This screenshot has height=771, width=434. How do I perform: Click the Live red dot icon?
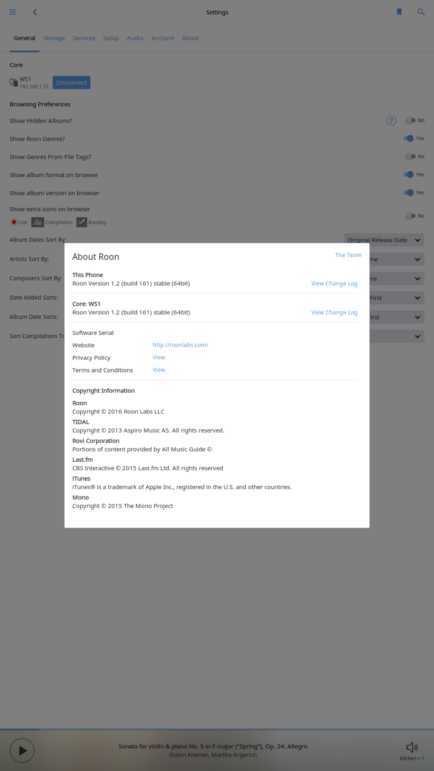(14, 222)
